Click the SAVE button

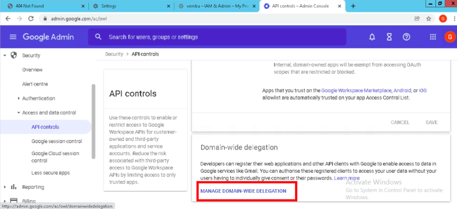pyautogui.click(x=431, y=122)
